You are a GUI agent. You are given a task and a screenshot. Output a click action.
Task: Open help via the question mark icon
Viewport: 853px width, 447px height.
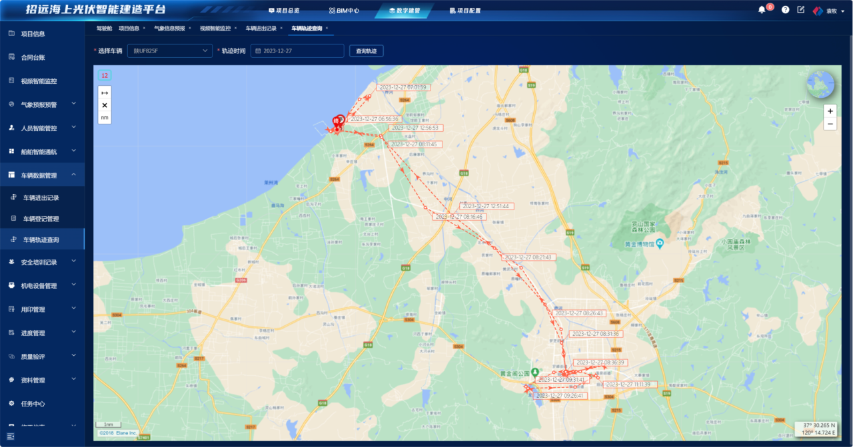coord(785,10)
